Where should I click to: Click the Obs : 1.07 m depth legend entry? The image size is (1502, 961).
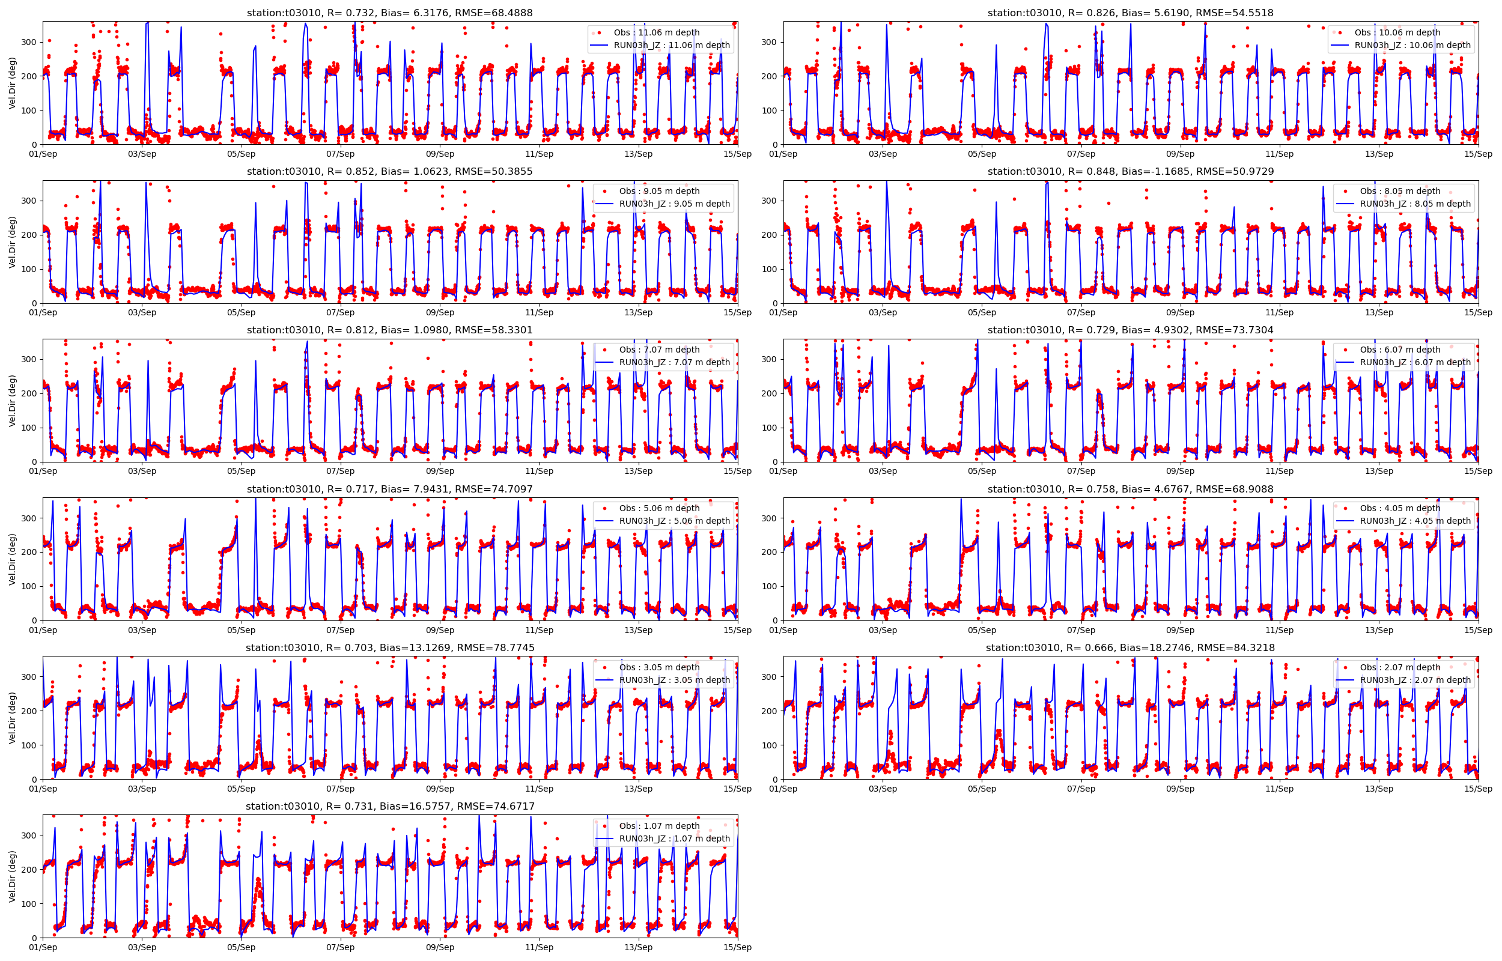(659, 826)
